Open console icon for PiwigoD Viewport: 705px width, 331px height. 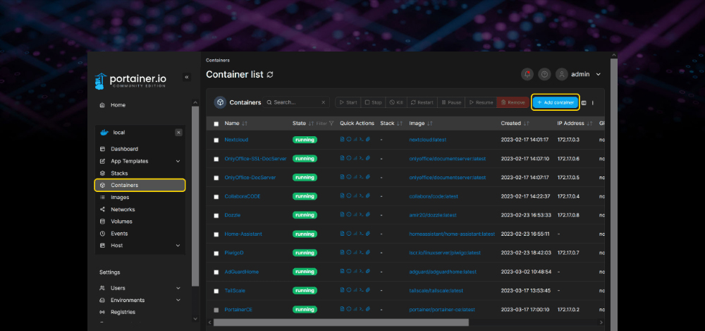coord(361,253)
